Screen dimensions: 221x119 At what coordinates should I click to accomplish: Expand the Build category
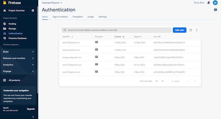(x=18, y=52)
